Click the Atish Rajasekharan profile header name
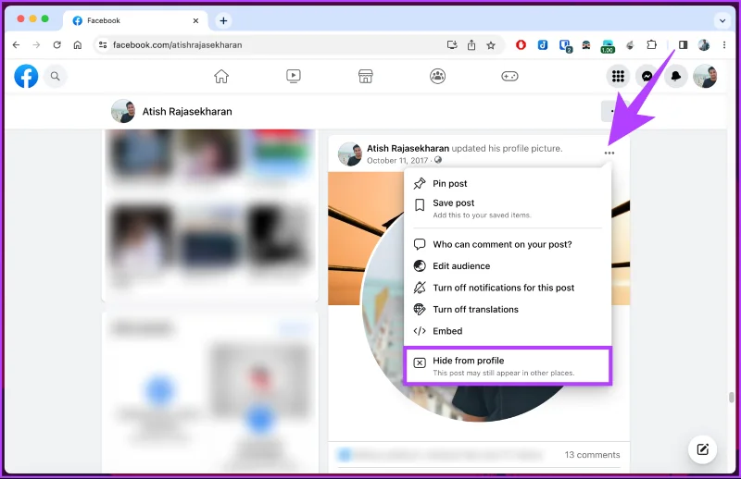The width and height of the screenshot is (741, 479). click(187, 111)
